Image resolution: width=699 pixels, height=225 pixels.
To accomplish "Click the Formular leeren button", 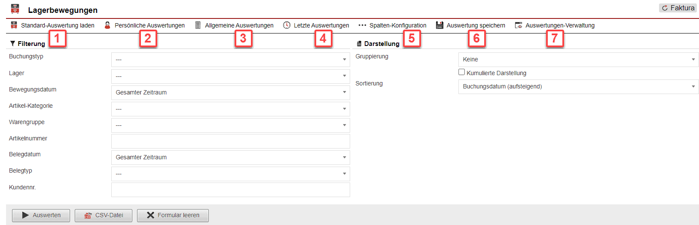I will [173, 215].
